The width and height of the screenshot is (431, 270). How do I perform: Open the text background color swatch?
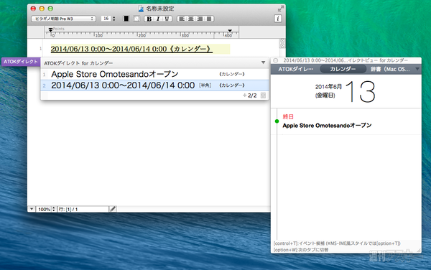(136, 19)
